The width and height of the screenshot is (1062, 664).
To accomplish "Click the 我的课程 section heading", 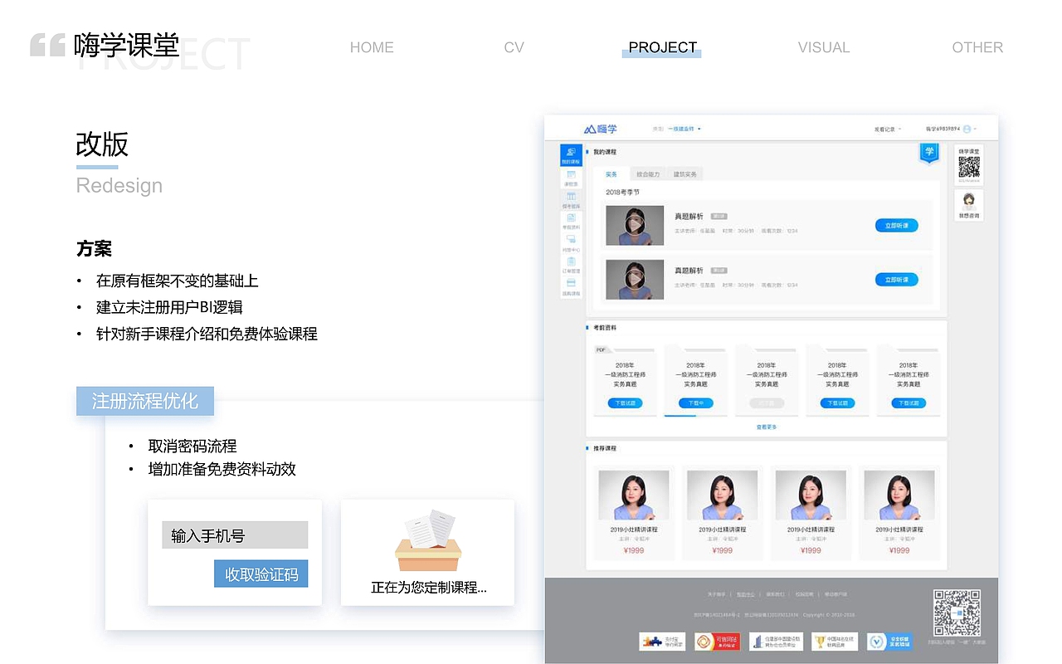I will tap(605, 152).
